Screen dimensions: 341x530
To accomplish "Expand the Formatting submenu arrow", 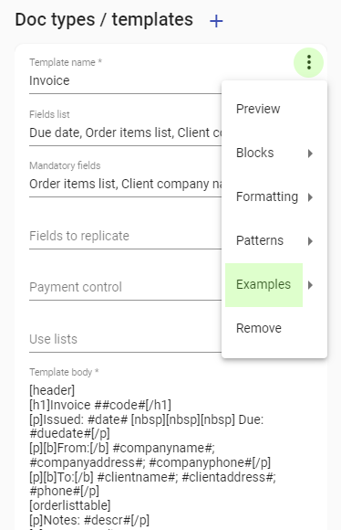I will (310, 197).
